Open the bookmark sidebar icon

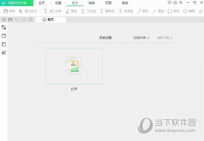pos(4,36)
